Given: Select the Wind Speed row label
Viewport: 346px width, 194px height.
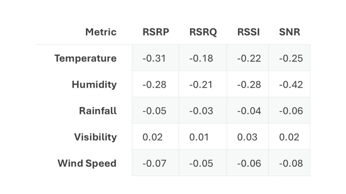Looking at the screenshot, I should pos(87,163).
